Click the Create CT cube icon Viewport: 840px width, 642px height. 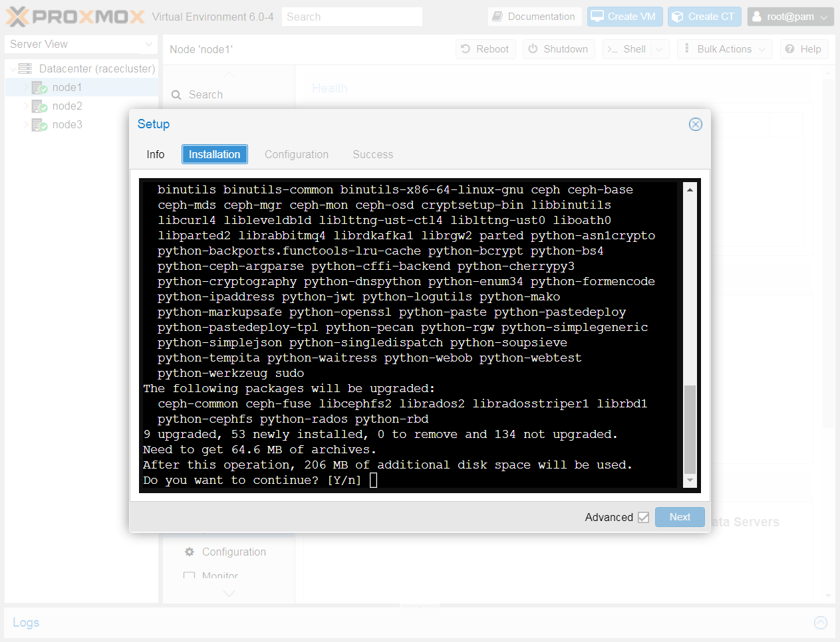coord(678,17)
